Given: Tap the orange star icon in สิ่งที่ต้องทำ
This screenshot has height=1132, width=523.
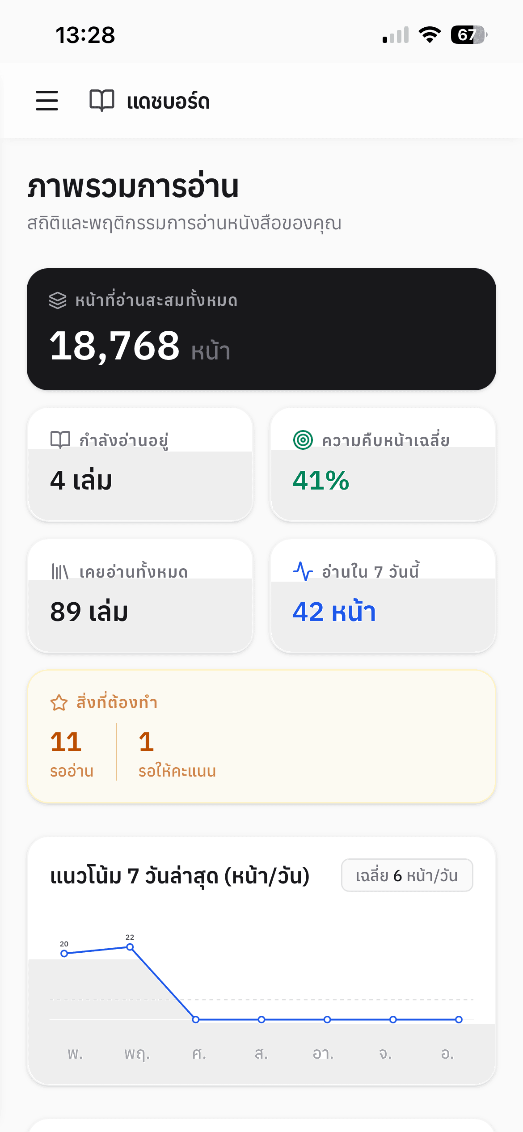Looking at the screenshot, I should point(59,703).
